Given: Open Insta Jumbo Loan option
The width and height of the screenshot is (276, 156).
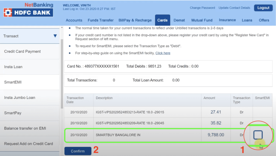Looking at the screenshot, I should [x=30, y=97].
